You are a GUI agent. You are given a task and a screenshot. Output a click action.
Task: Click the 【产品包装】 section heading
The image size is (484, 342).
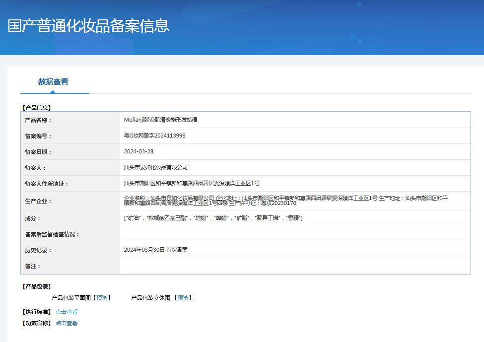pyautogui.click(x=36, y=286)
